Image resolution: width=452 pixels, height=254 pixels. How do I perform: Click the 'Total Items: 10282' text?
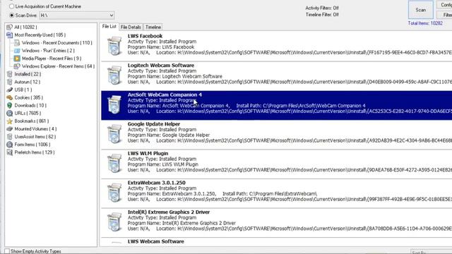(425, 23)
